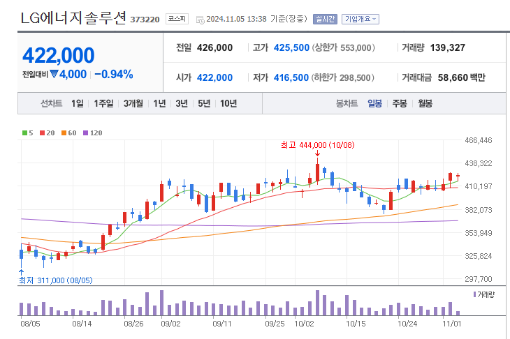Image resolution: width=510 pixels, height=339 pixels.
Task: Click the current price 422,000 headline
Action: [x=59, y=55]
